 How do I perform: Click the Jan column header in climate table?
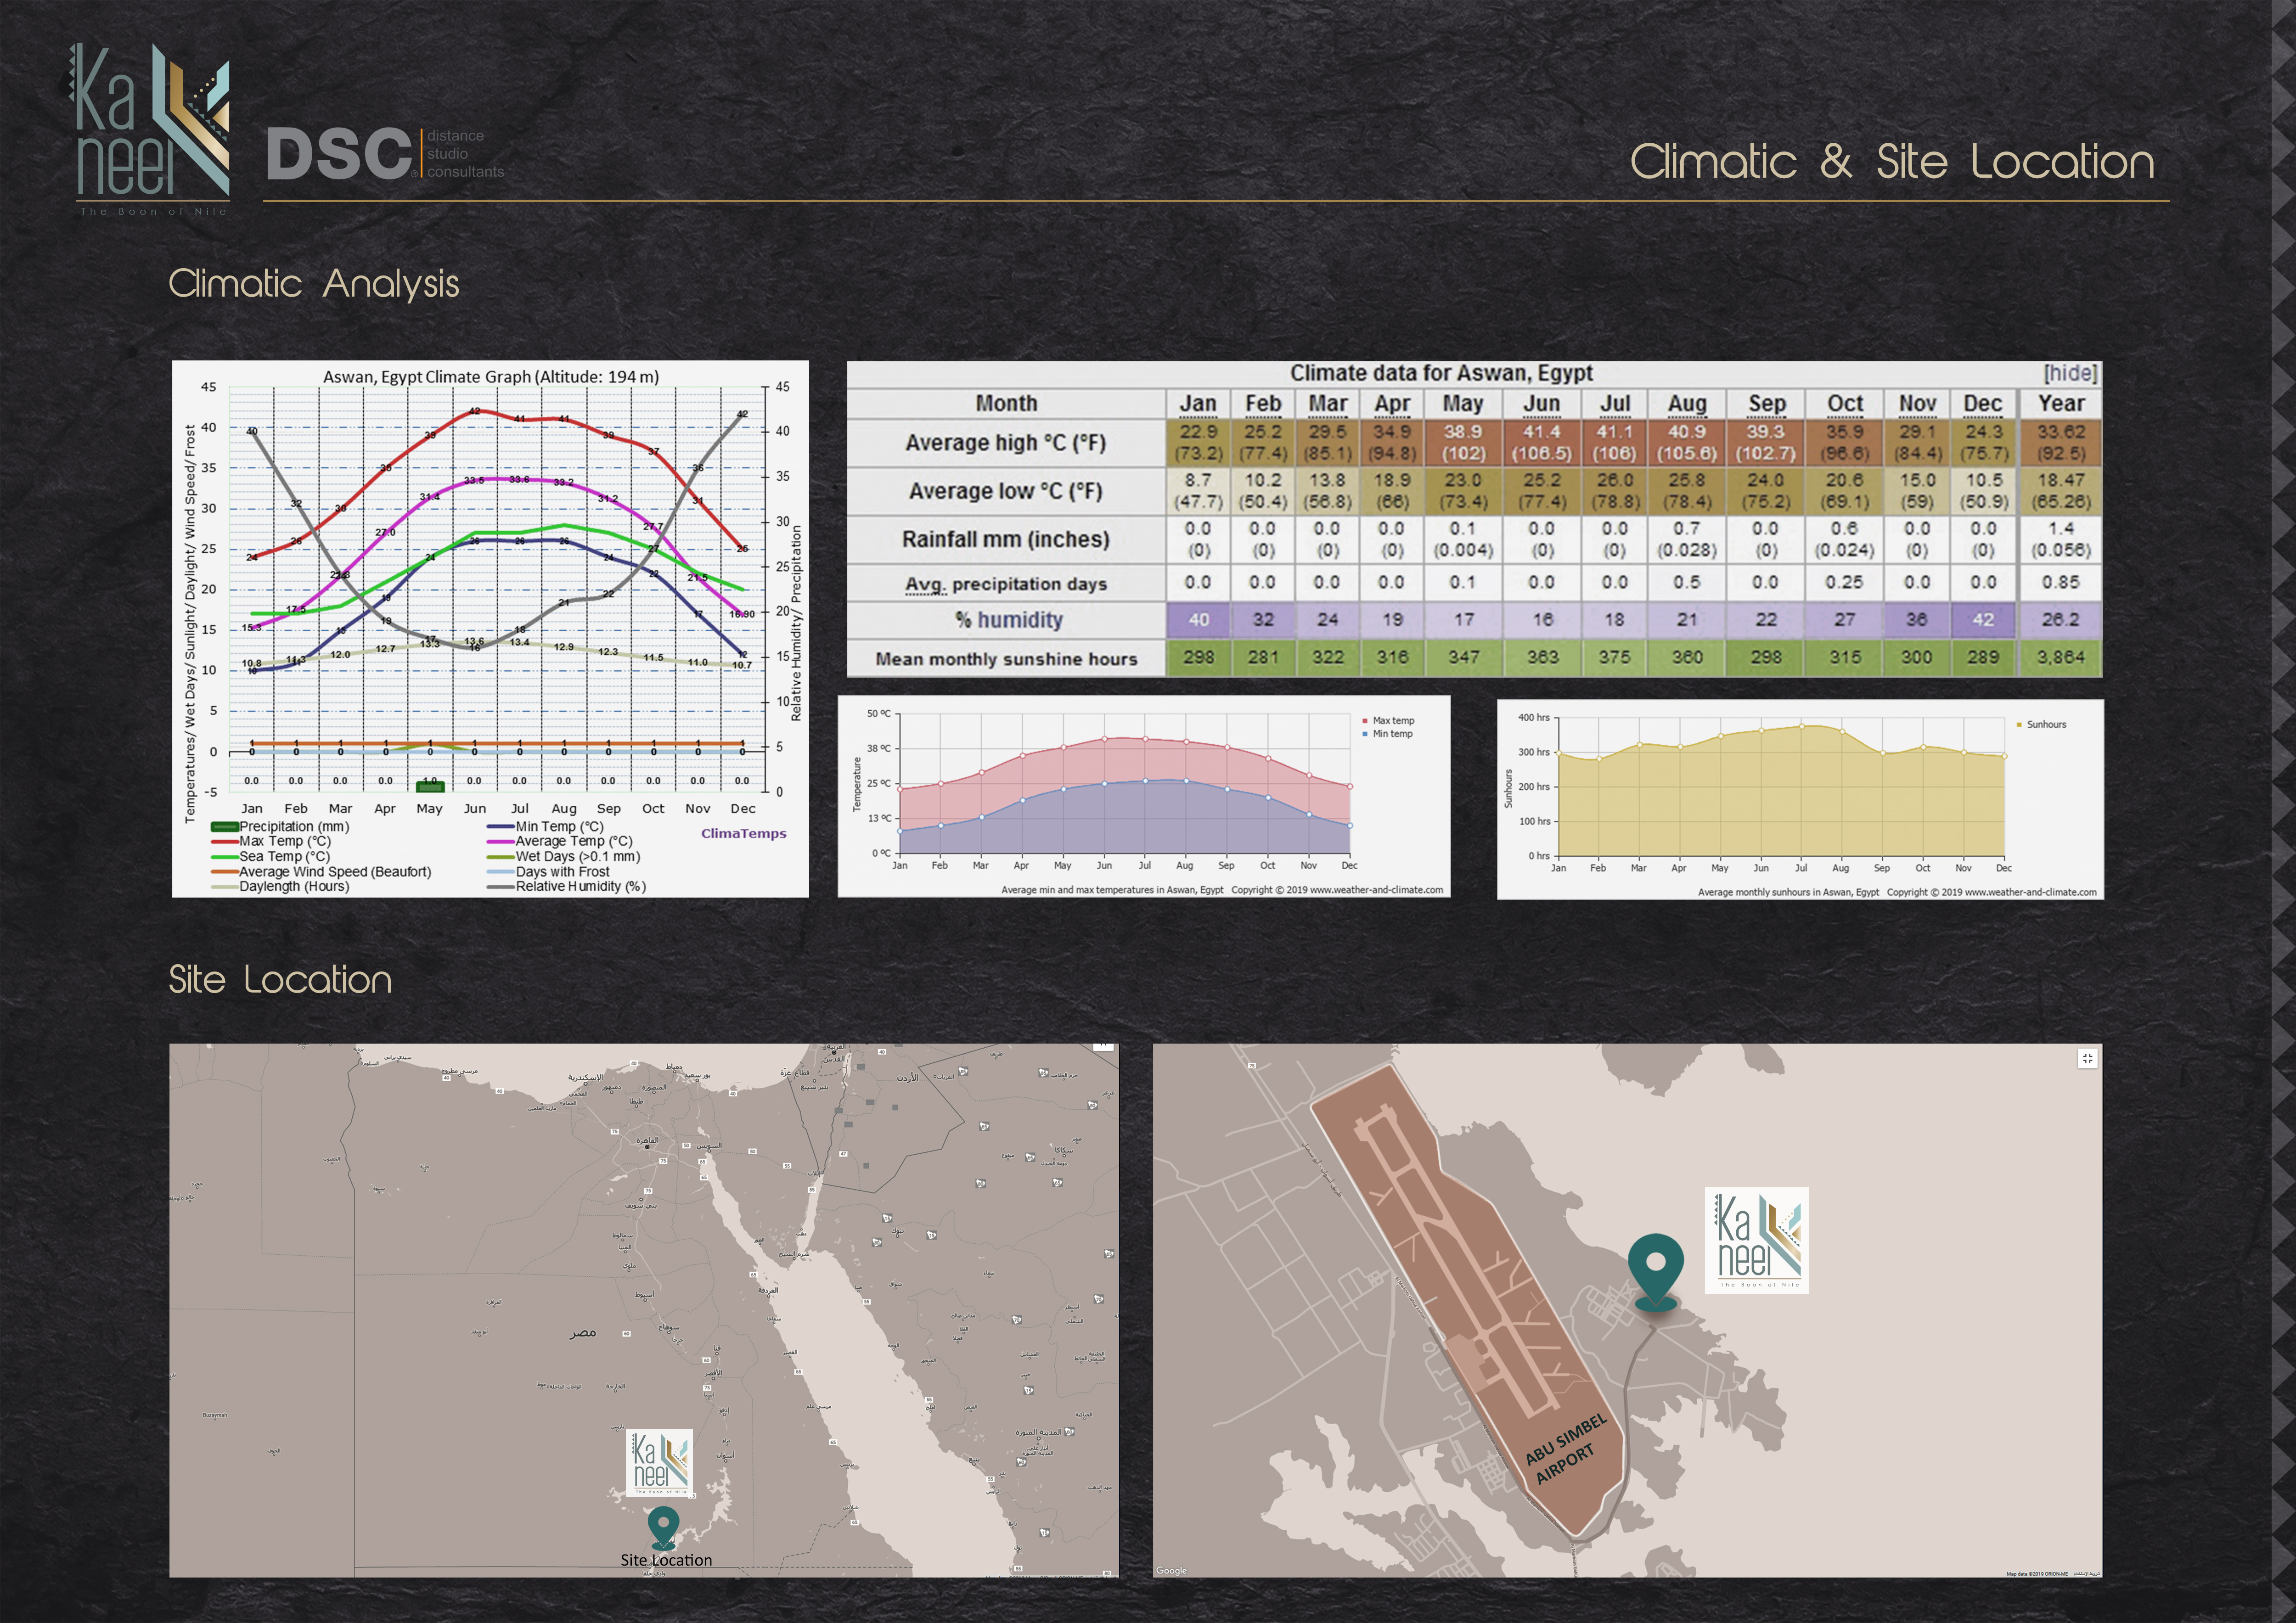(1197, 403)
